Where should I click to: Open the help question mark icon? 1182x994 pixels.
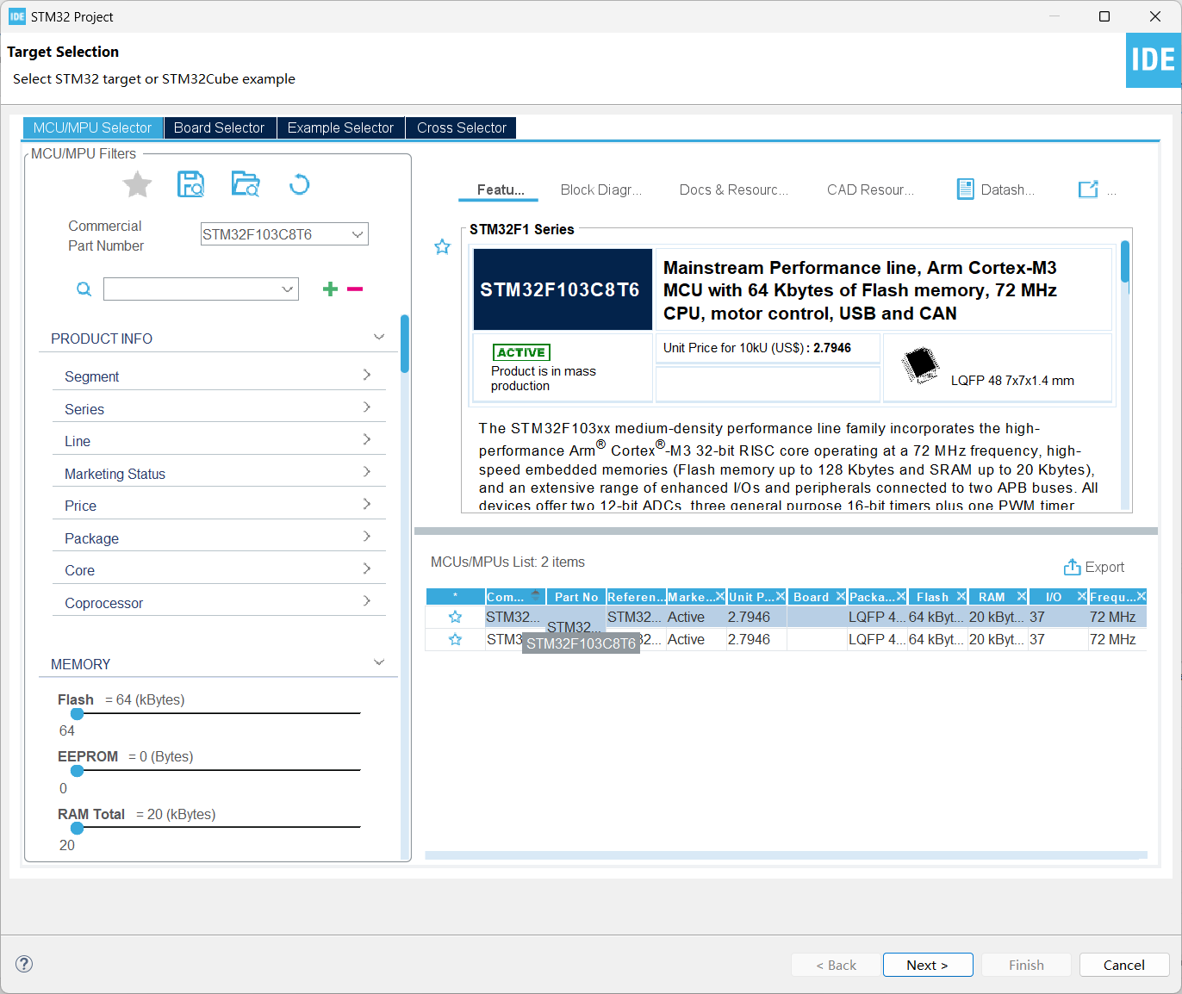24,964
